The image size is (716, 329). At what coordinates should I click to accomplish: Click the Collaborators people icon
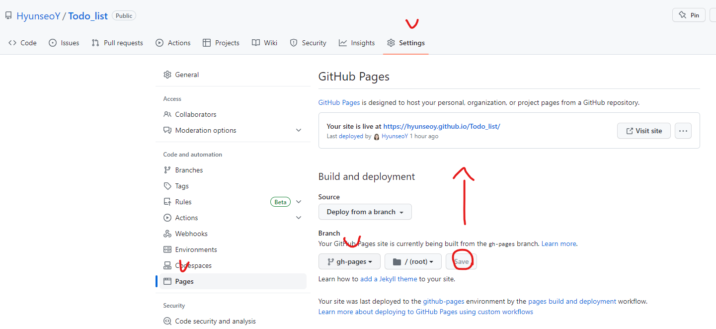click(x=167, y=114)
